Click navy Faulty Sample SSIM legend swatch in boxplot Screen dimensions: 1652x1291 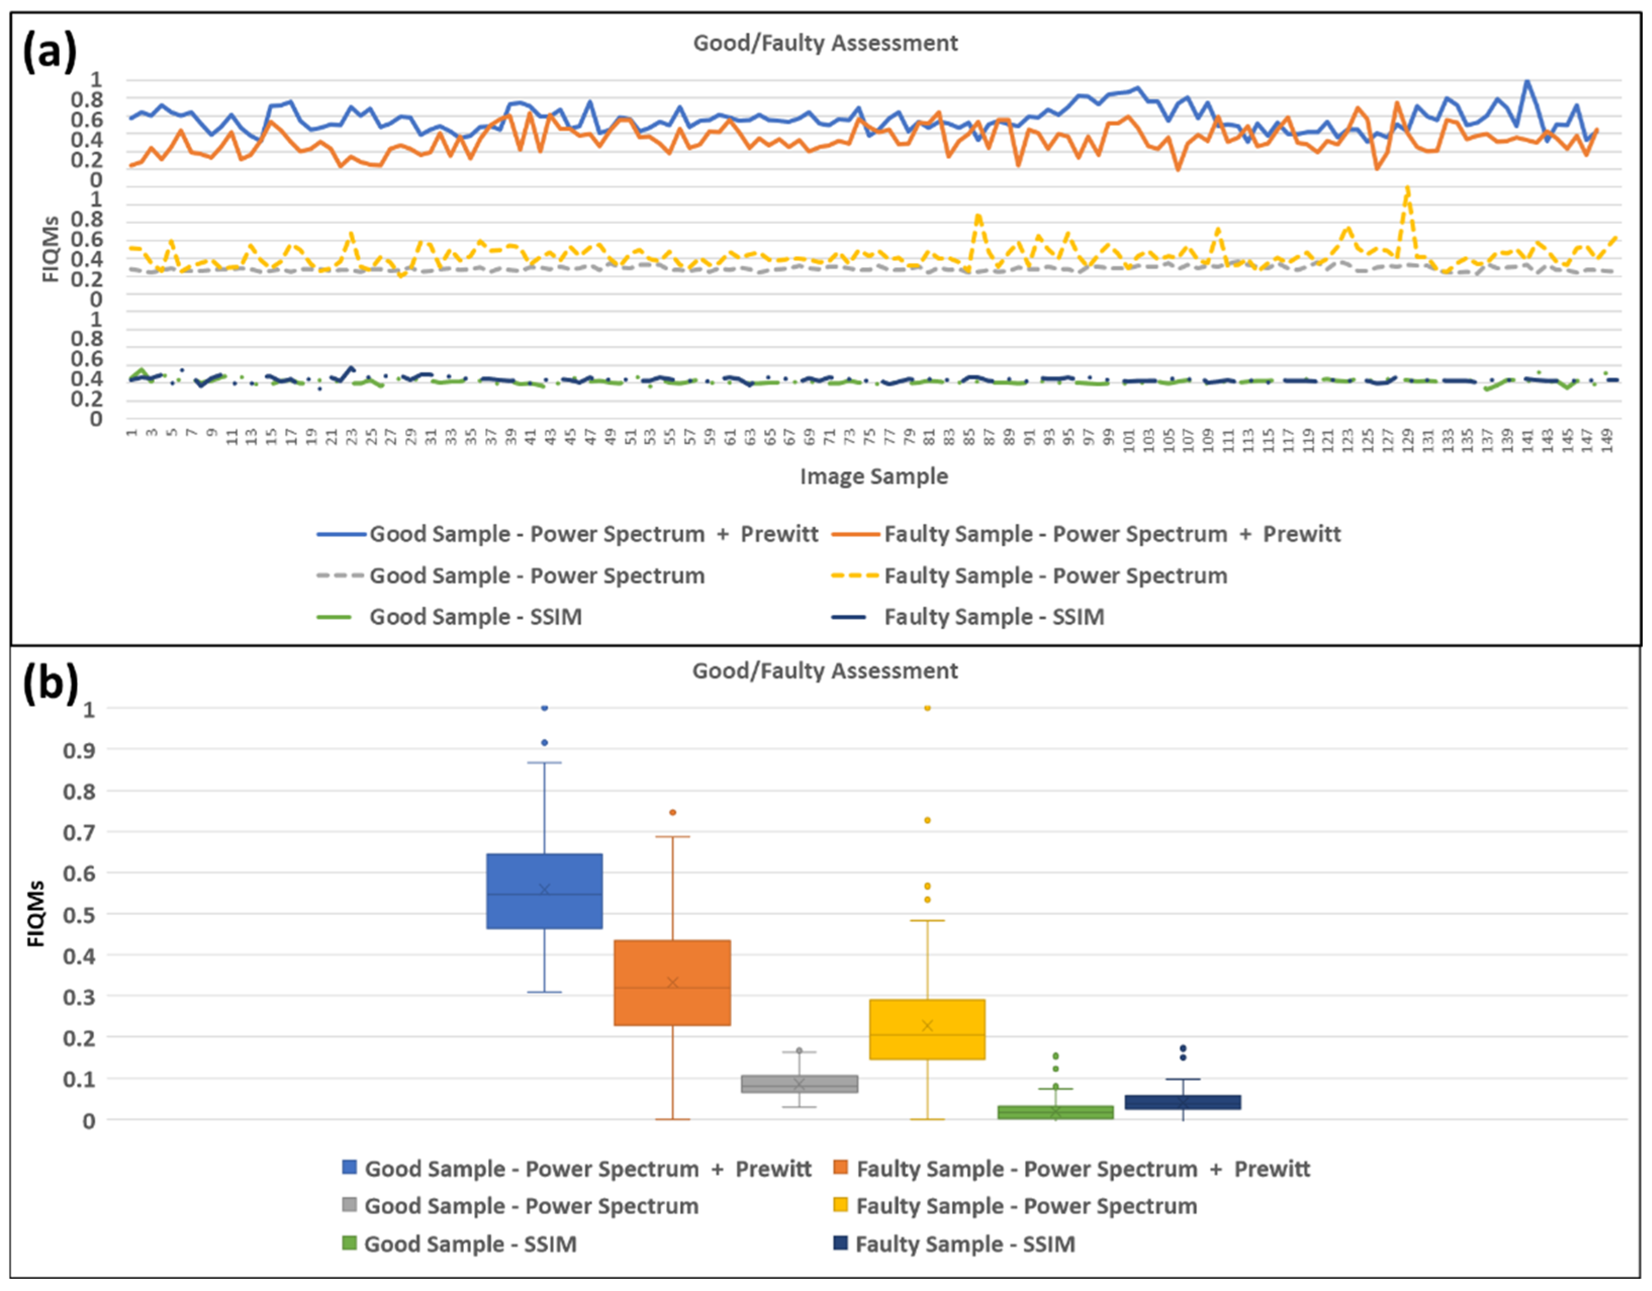coord(840,1242)
